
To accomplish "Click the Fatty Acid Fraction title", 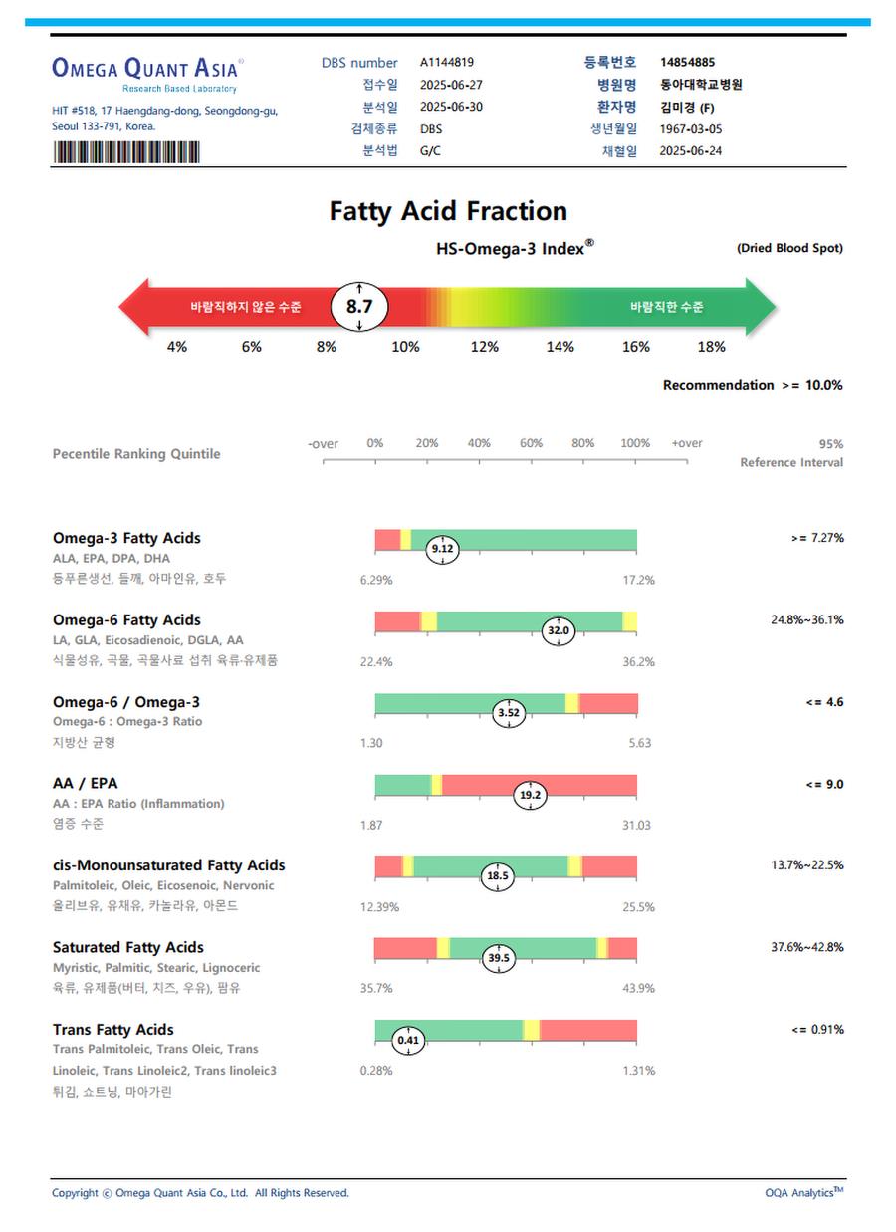I will coord(448,211).
